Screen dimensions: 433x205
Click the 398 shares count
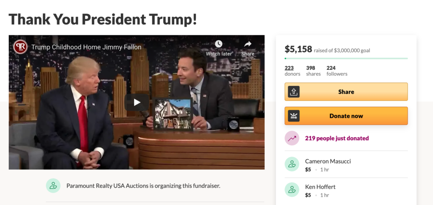pyautogui.click(x=313, y=71)
